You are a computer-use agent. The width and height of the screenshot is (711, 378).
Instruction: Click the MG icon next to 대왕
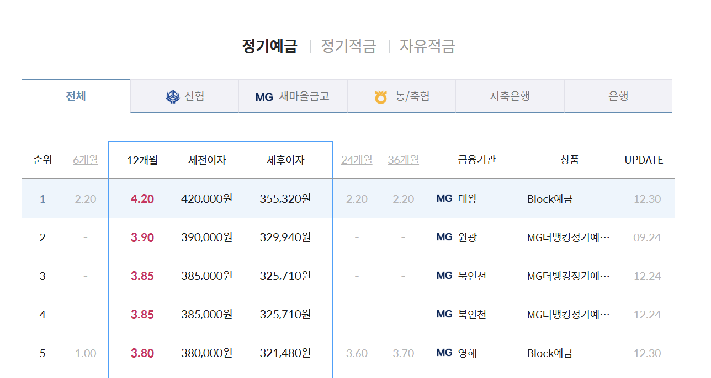point(444,198)
